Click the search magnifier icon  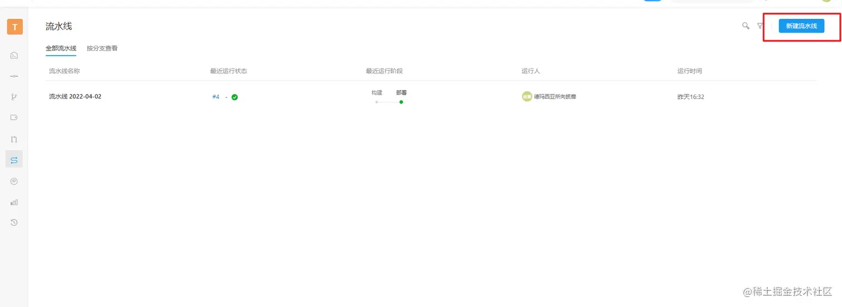(x=746, y=26)
